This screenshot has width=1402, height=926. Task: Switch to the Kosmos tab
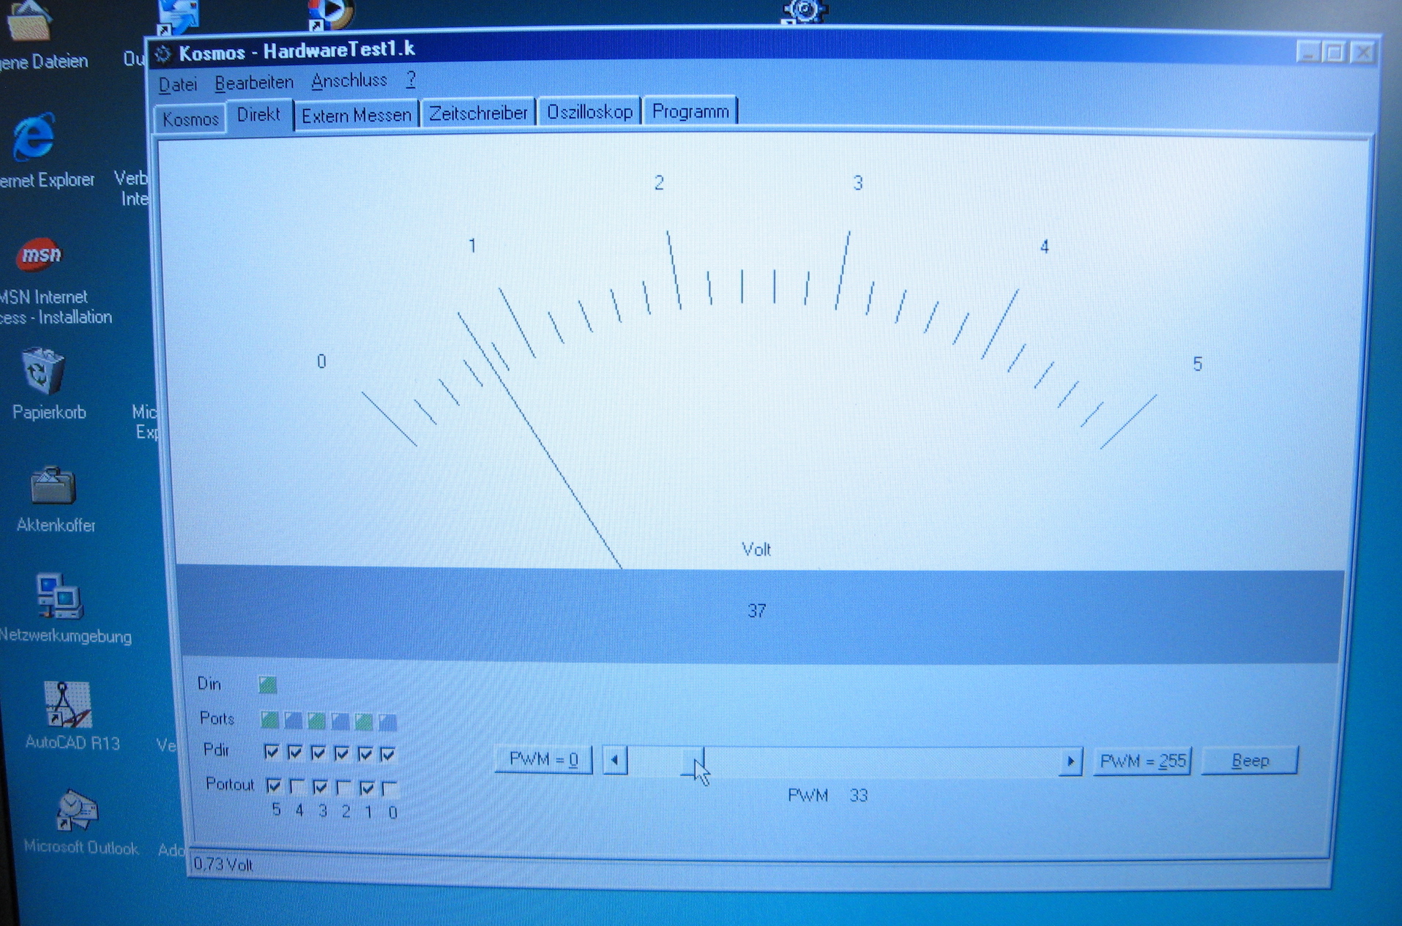[190, 119]
